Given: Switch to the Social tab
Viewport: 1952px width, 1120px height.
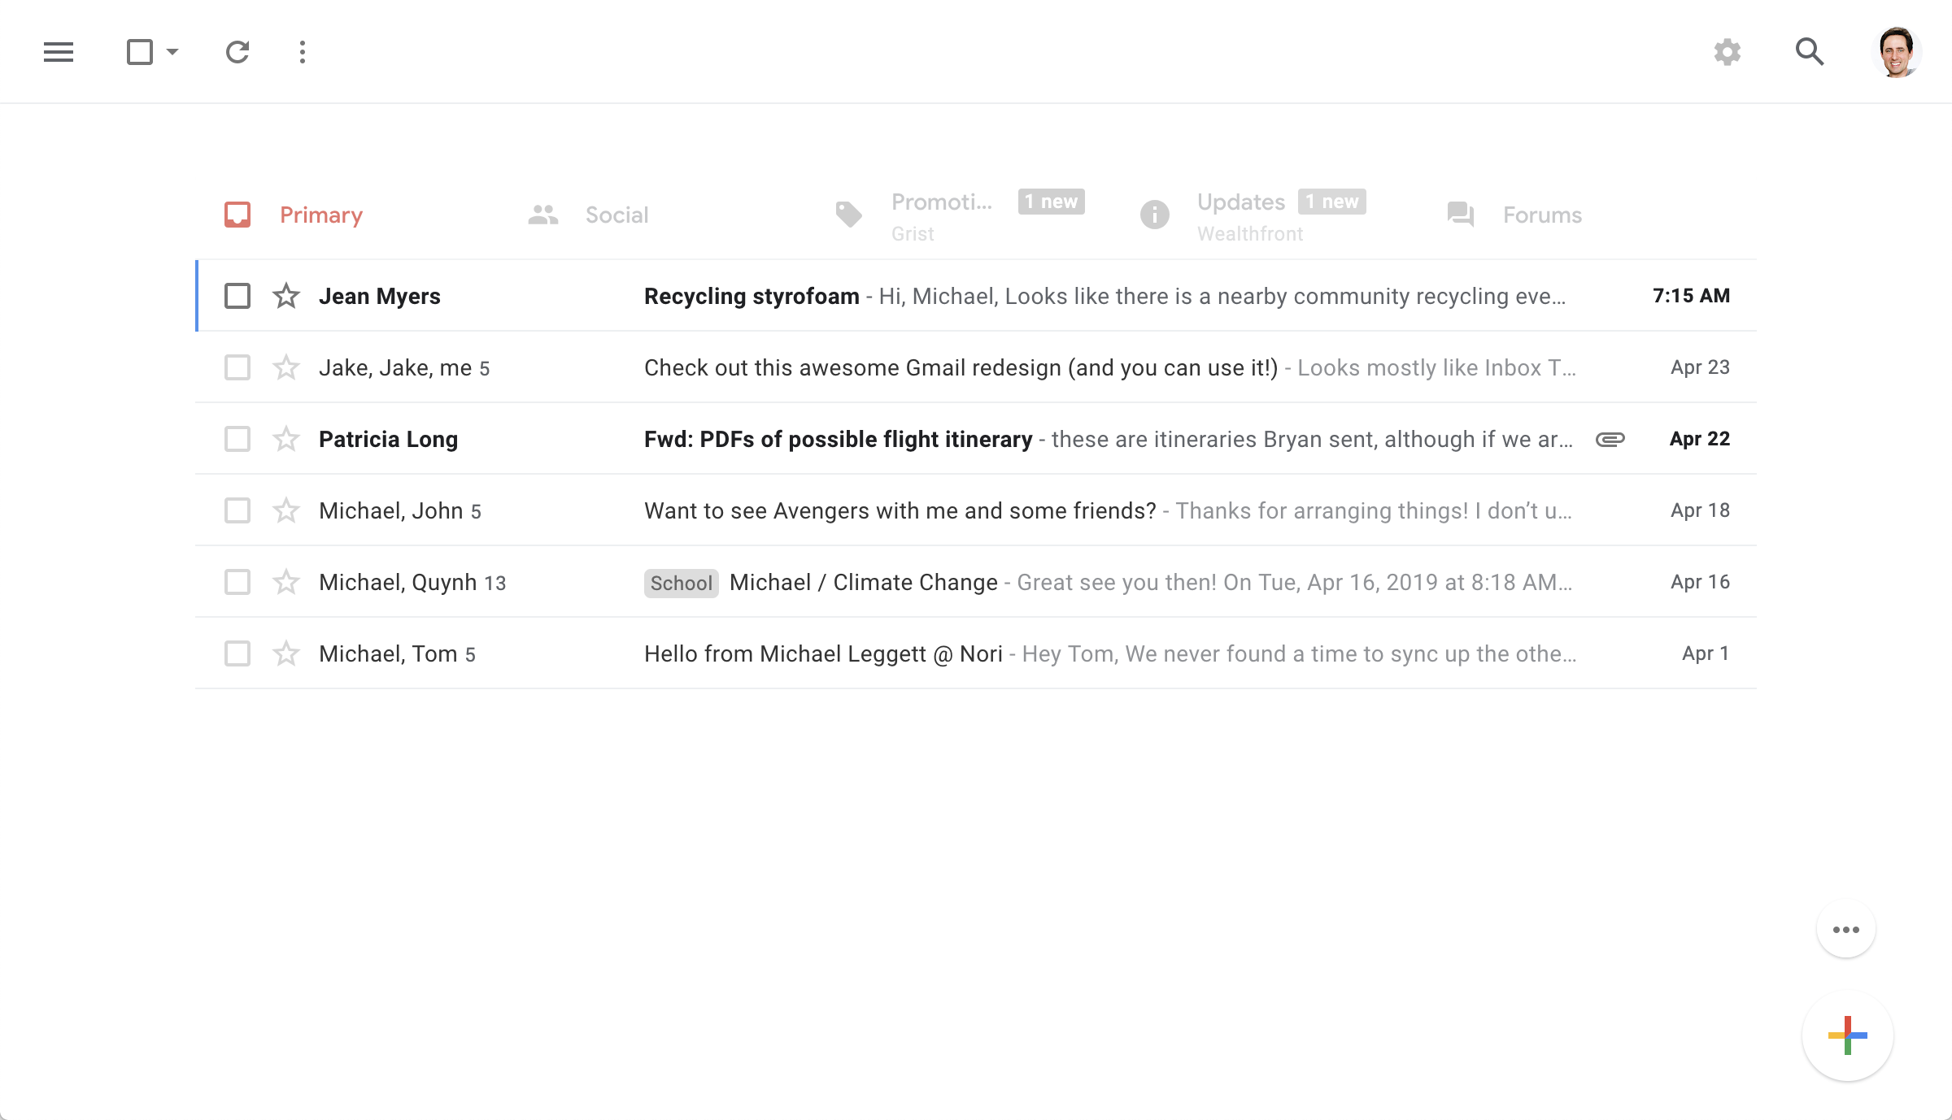Looking at the screenshot, I should click(x=616, y=215).
